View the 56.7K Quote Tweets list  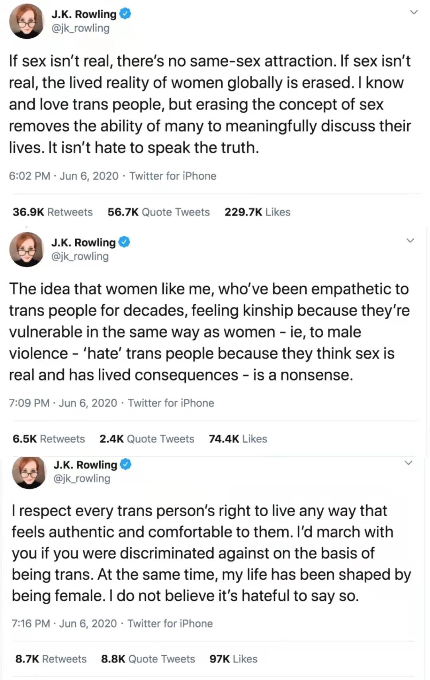click(158, 212)
